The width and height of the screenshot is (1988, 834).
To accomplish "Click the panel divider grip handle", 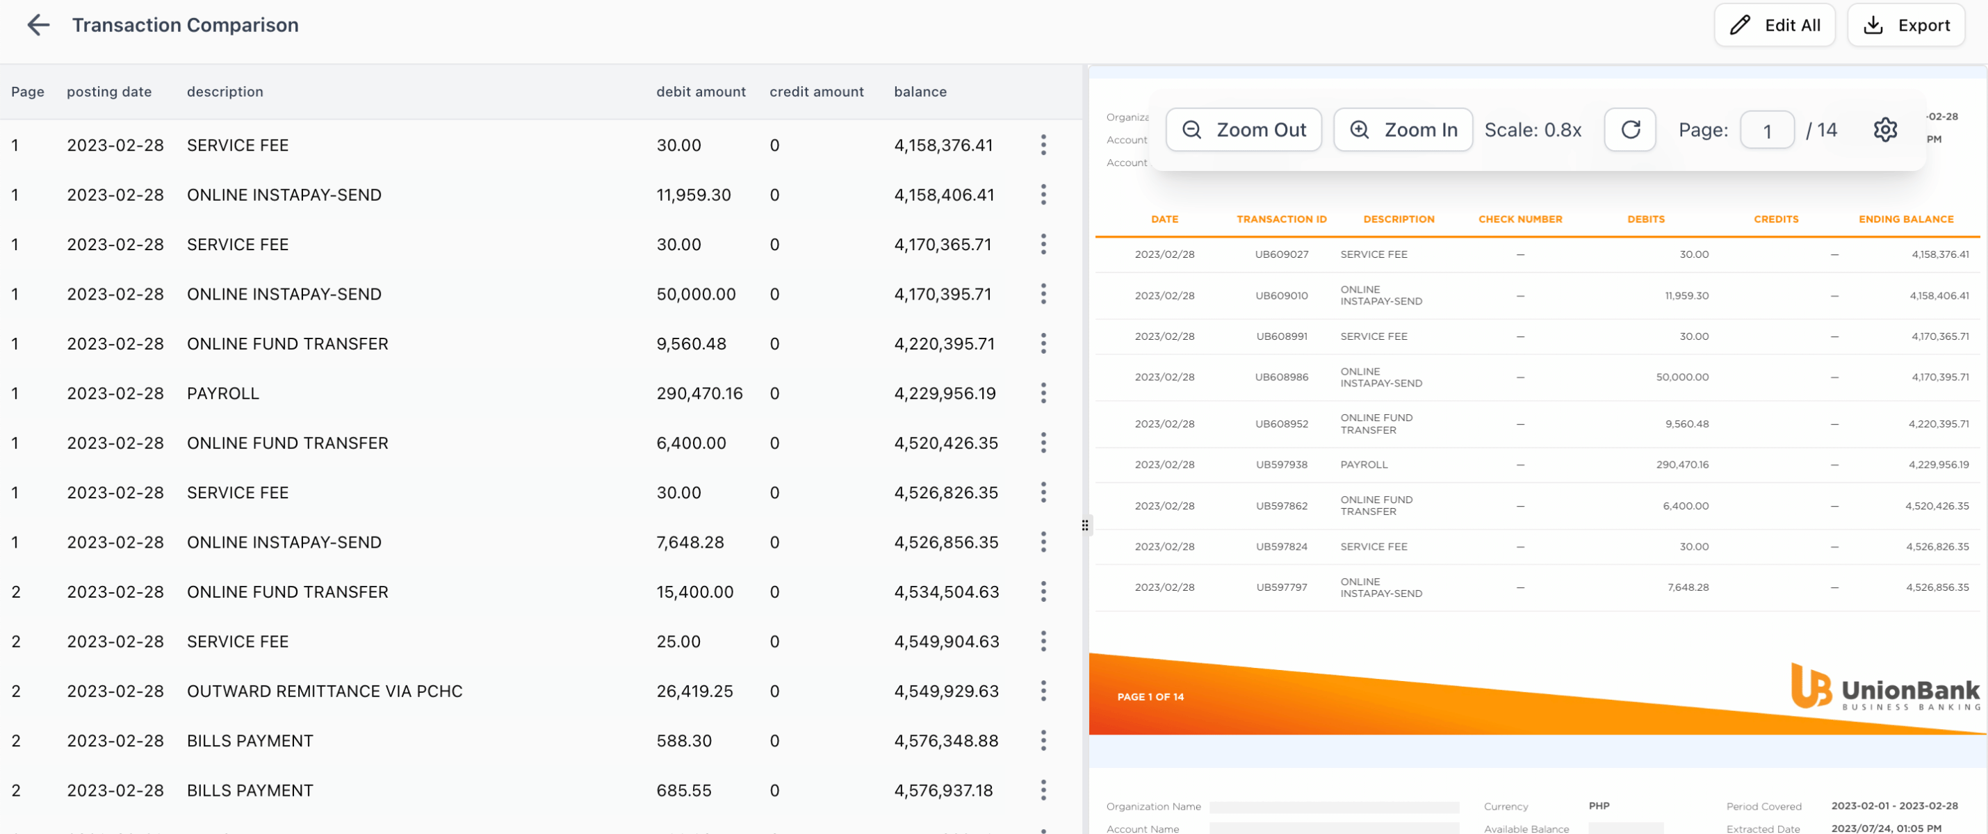I will coord(1085,525).
